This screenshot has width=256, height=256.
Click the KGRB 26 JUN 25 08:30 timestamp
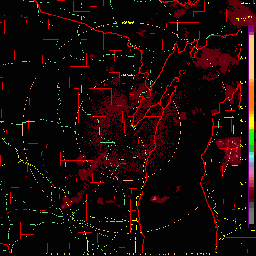[184, 254]
